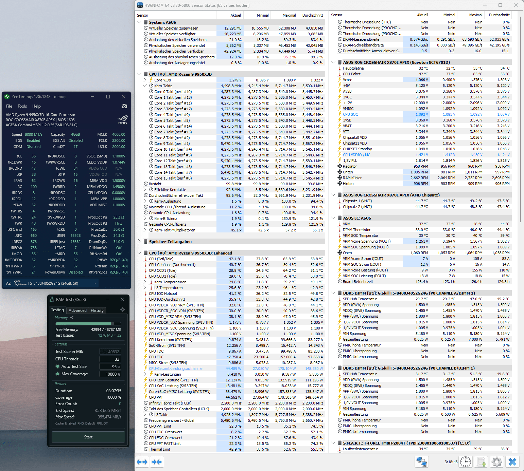Click the Hinten fan icon
This screenshot has width=524, height=471.
click(339, 184)
